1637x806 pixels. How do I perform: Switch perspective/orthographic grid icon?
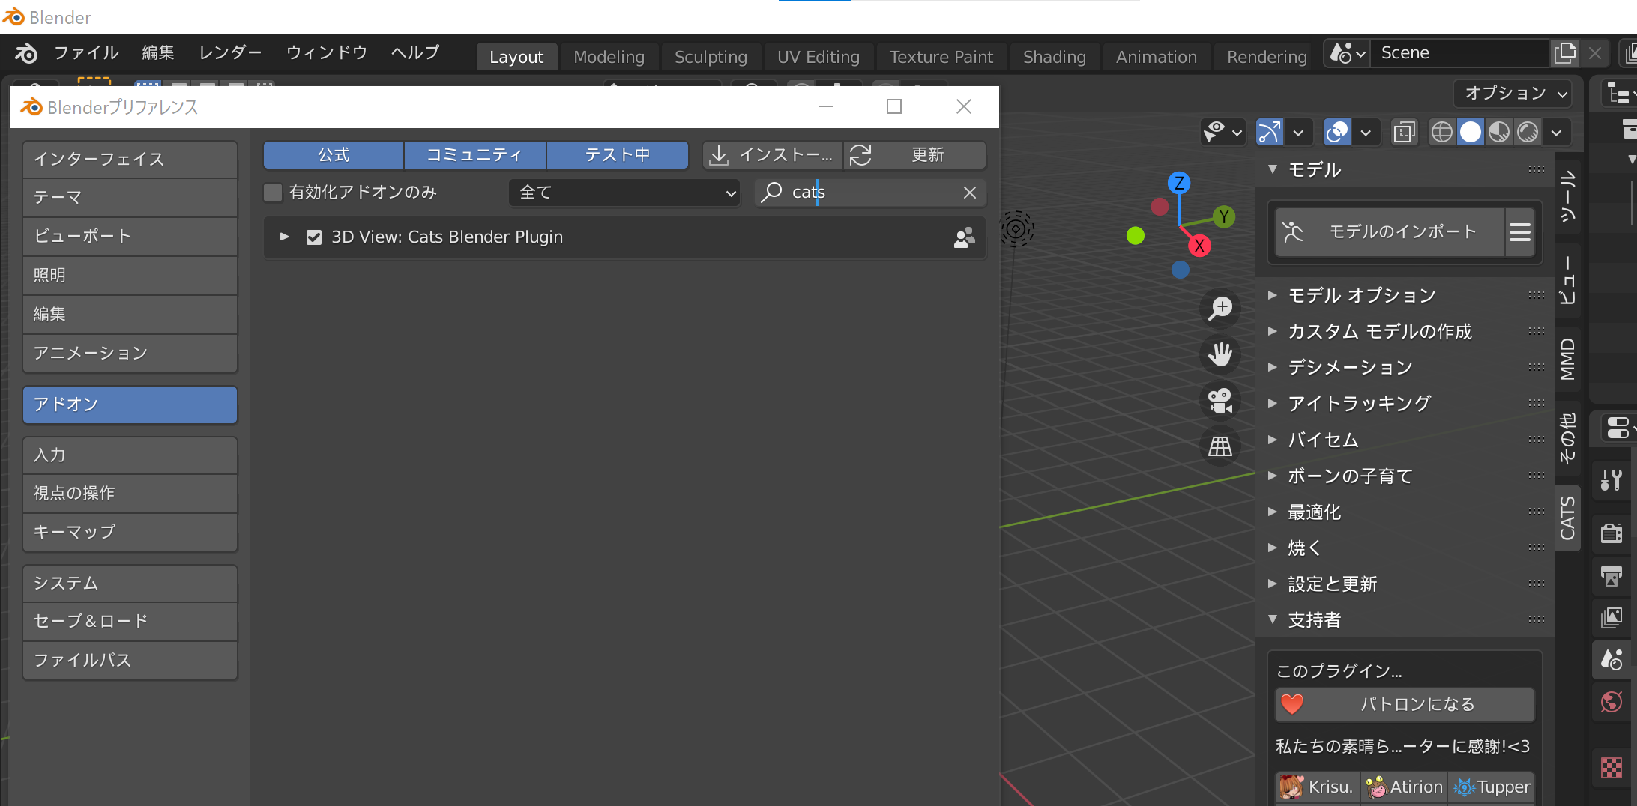click(x=1220, y=447)
